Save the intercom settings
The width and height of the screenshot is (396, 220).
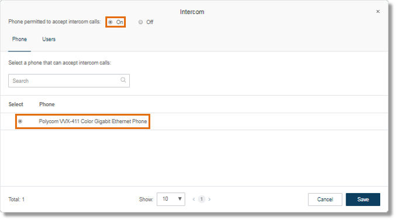pos(363,200)
